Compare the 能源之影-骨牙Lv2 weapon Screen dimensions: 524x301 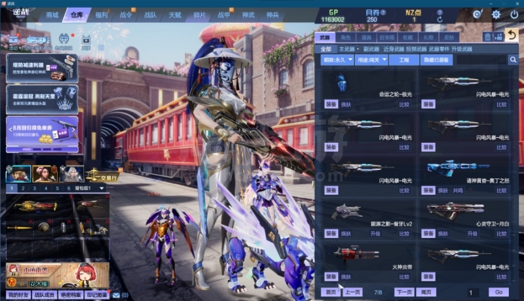tap(404, 233)
